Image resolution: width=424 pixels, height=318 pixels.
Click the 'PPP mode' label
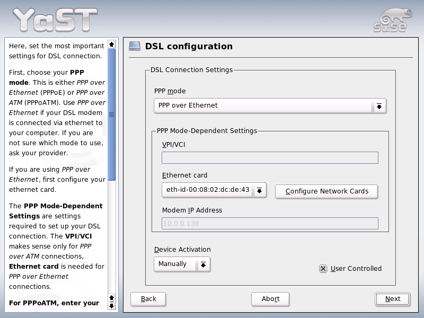tap(170, 91)
